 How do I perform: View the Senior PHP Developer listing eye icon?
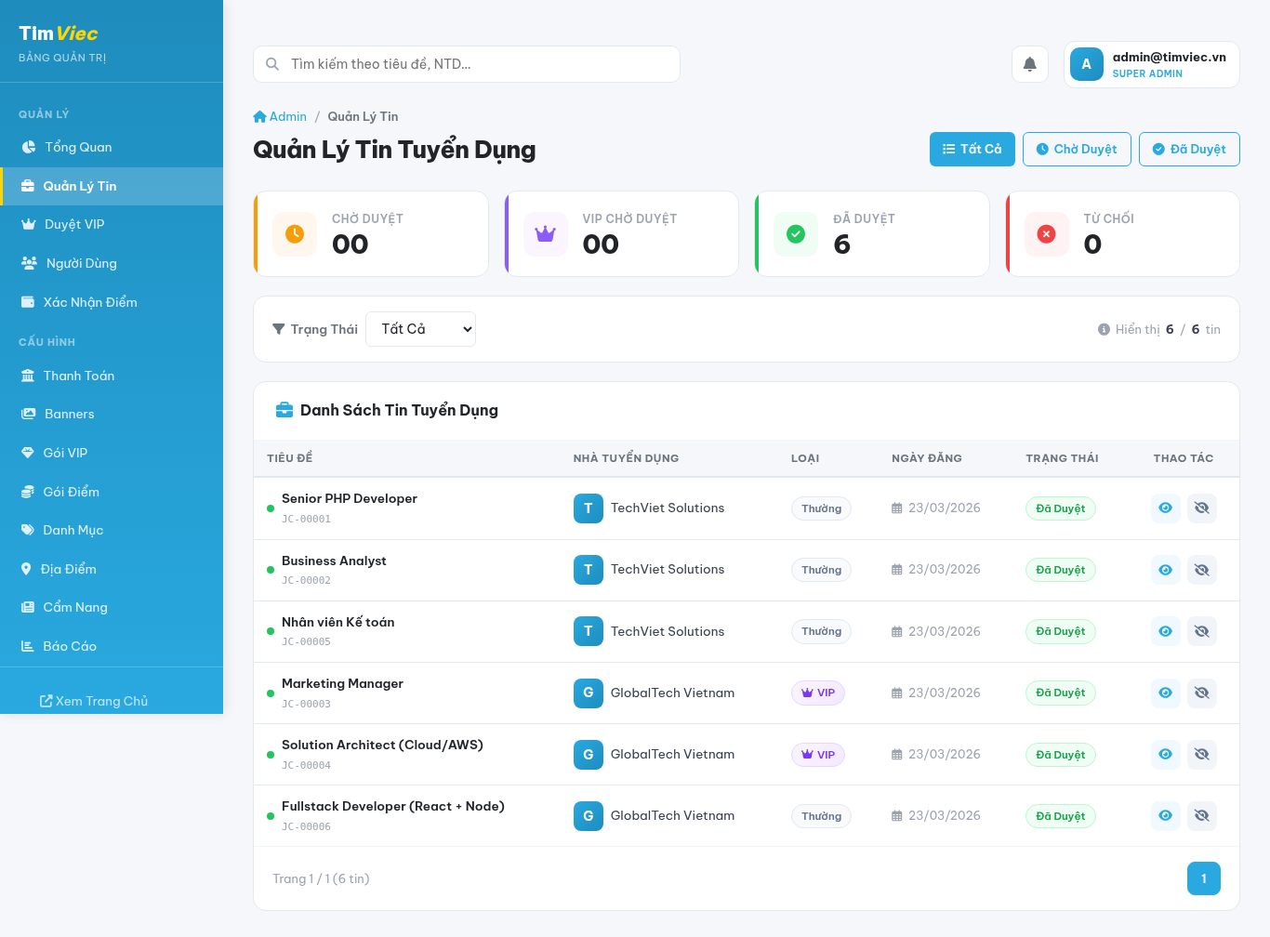tap(1165, 508)
